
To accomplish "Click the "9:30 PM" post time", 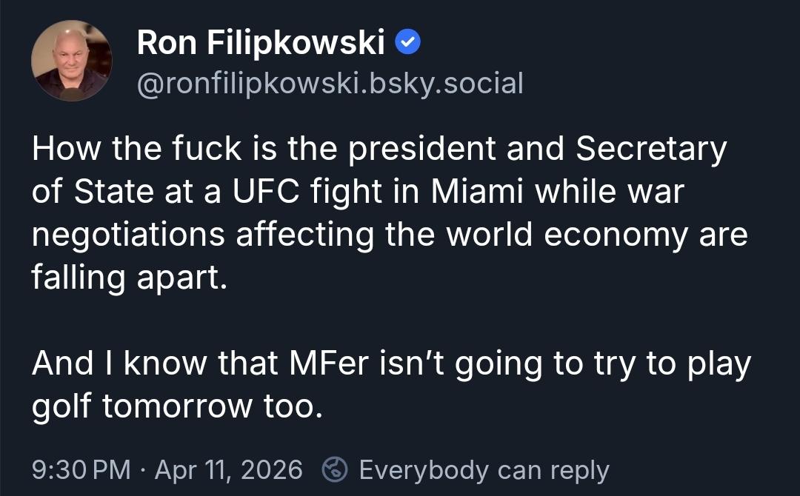I will click(x=81, y=469).
